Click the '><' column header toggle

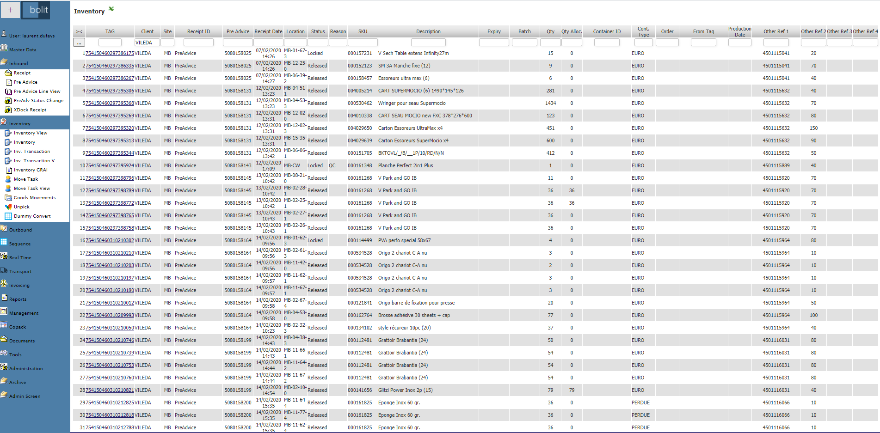[79, 31]
